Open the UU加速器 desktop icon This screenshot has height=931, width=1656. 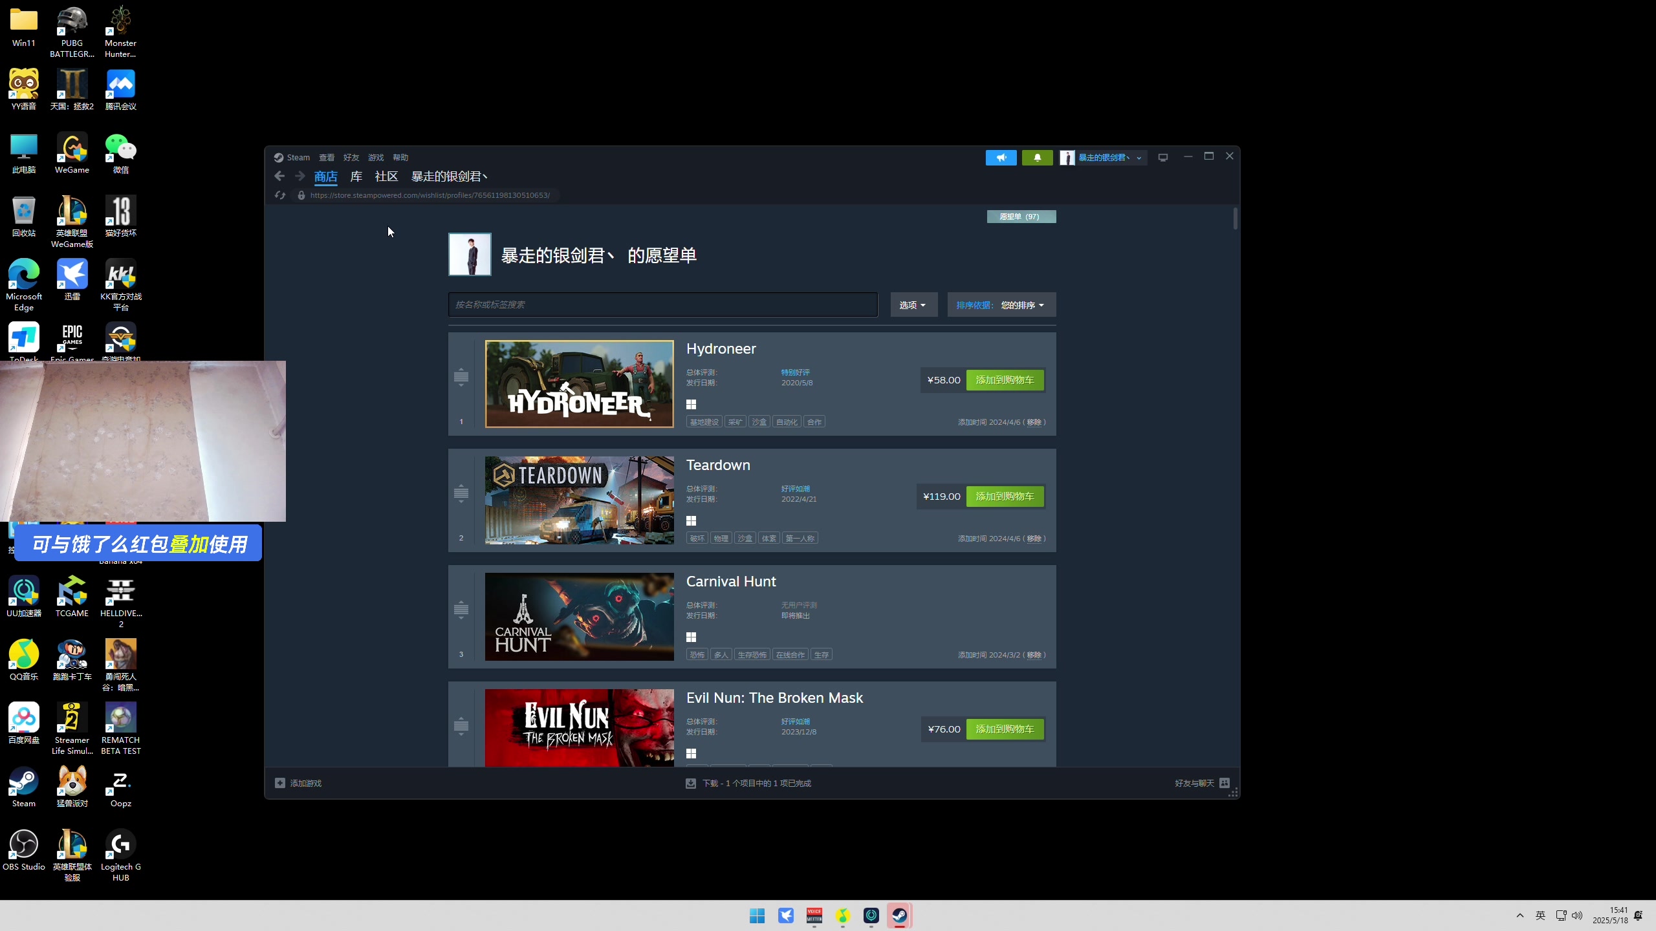point(24,597)
